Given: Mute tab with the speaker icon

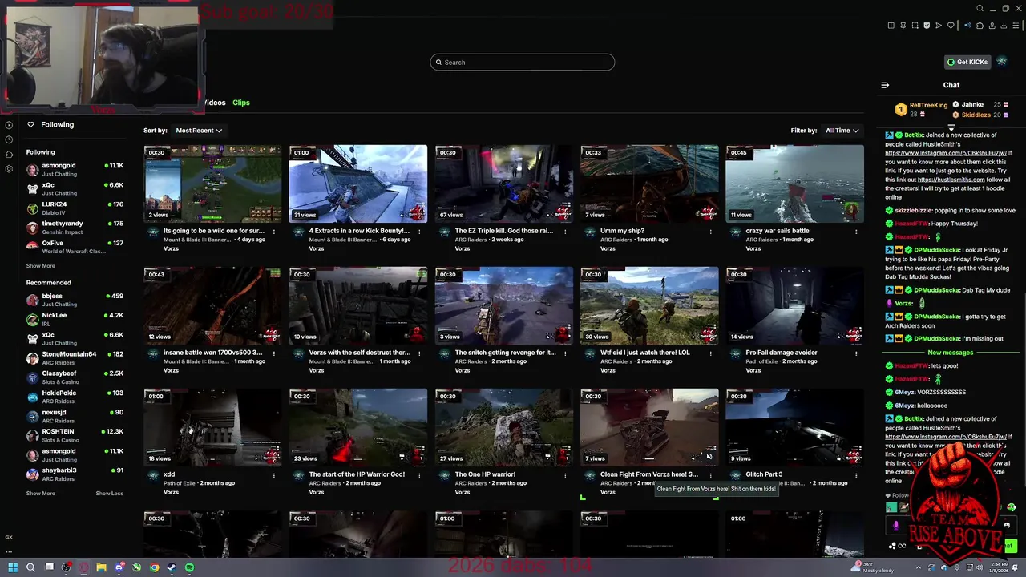Looking at the screenshot, I should (967, 26).
